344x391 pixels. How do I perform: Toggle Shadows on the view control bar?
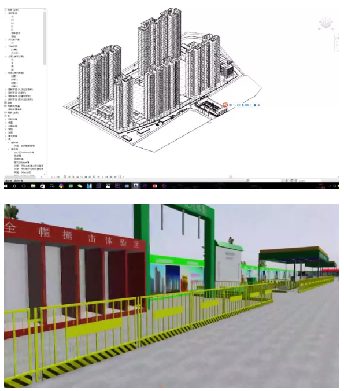[x=77, y=177]
